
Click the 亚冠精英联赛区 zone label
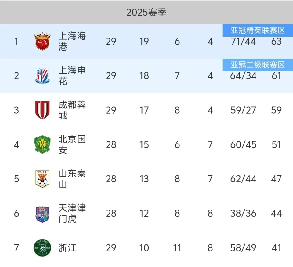pyautogui.click(x=258, y=30)
